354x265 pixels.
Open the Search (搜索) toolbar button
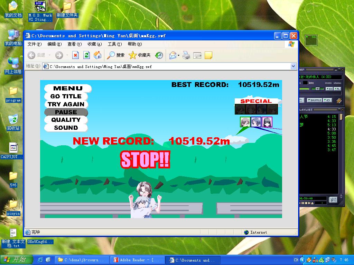coord(115,55)
